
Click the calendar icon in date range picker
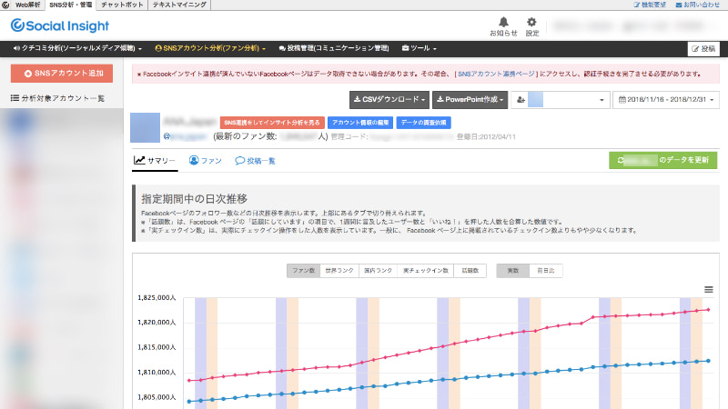(x=622, y=100)
